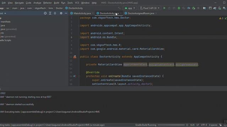Open the Help menu
The image size is (227, 127).
[94, 3]
